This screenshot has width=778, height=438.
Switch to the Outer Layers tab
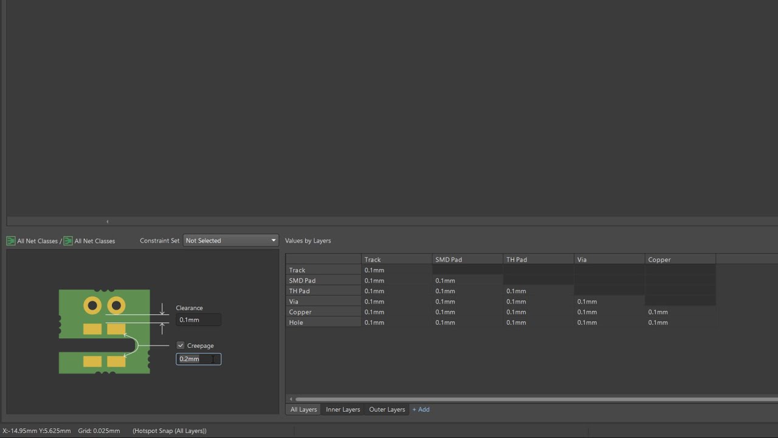[387, 409]
